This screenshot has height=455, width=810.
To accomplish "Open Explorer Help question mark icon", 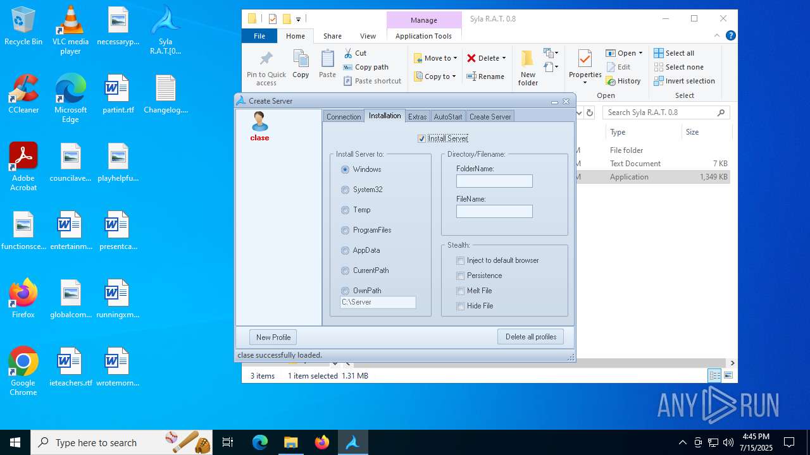I will click(730, 36).
